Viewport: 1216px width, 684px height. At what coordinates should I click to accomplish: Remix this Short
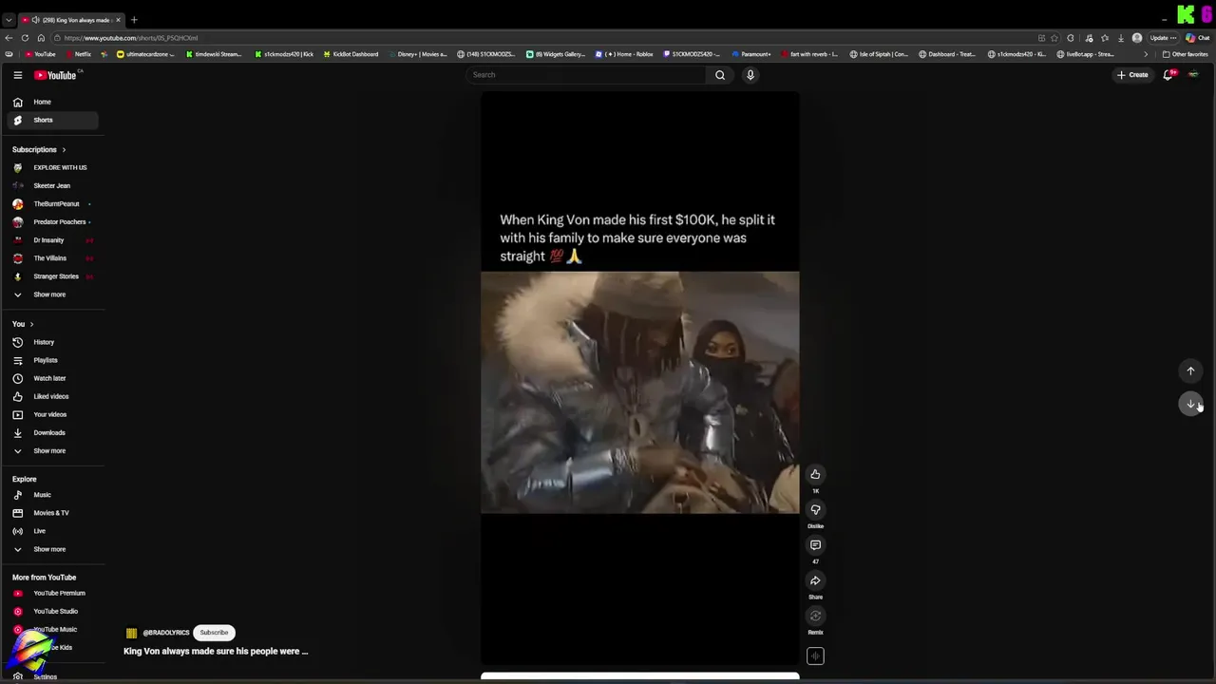click(x=815, y=616)
